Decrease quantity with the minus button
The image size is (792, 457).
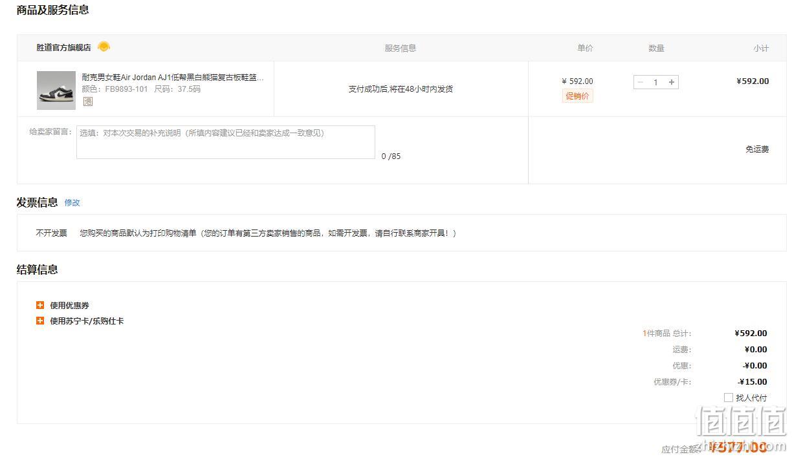[641, 82]
